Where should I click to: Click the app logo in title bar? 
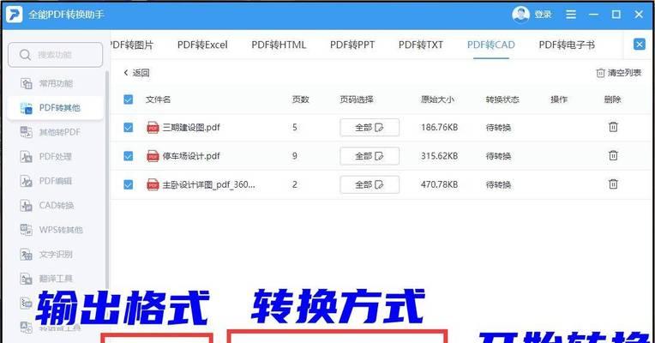click(14, 15)
